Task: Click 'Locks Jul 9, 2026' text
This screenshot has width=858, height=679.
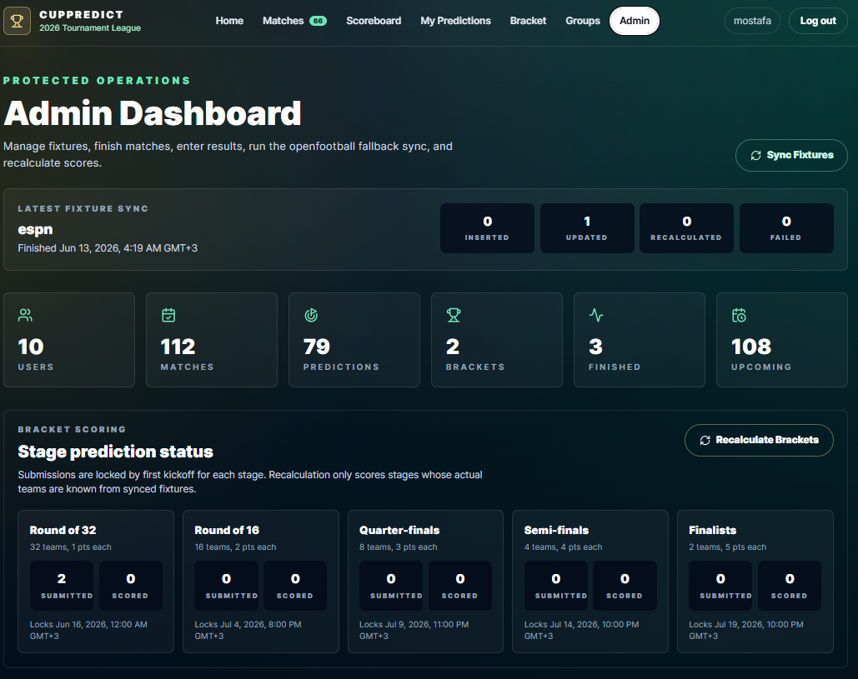Action: 414,630
